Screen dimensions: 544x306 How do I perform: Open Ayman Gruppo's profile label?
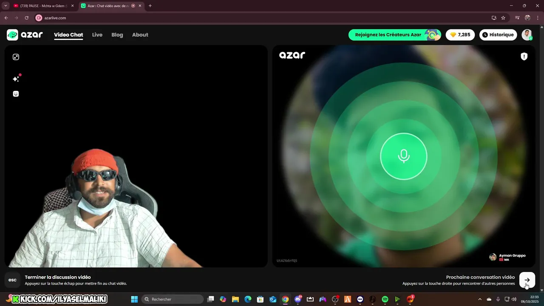tap(507, 257)
